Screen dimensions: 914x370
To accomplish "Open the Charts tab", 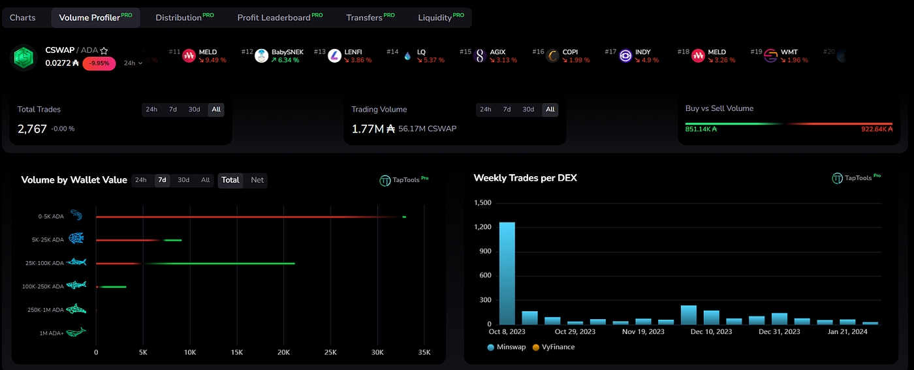I will 23,18.
